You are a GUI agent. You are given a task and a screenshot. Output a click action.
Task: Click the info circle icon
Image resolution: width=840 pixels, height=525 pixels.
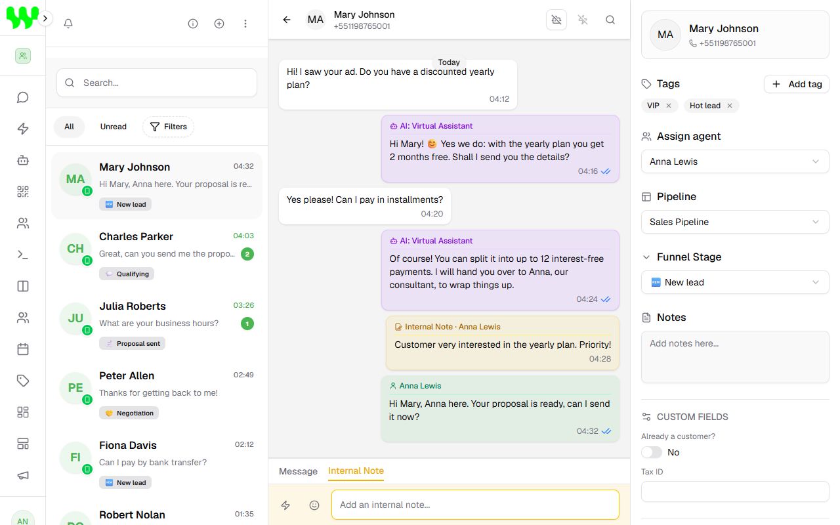[193, 24]
